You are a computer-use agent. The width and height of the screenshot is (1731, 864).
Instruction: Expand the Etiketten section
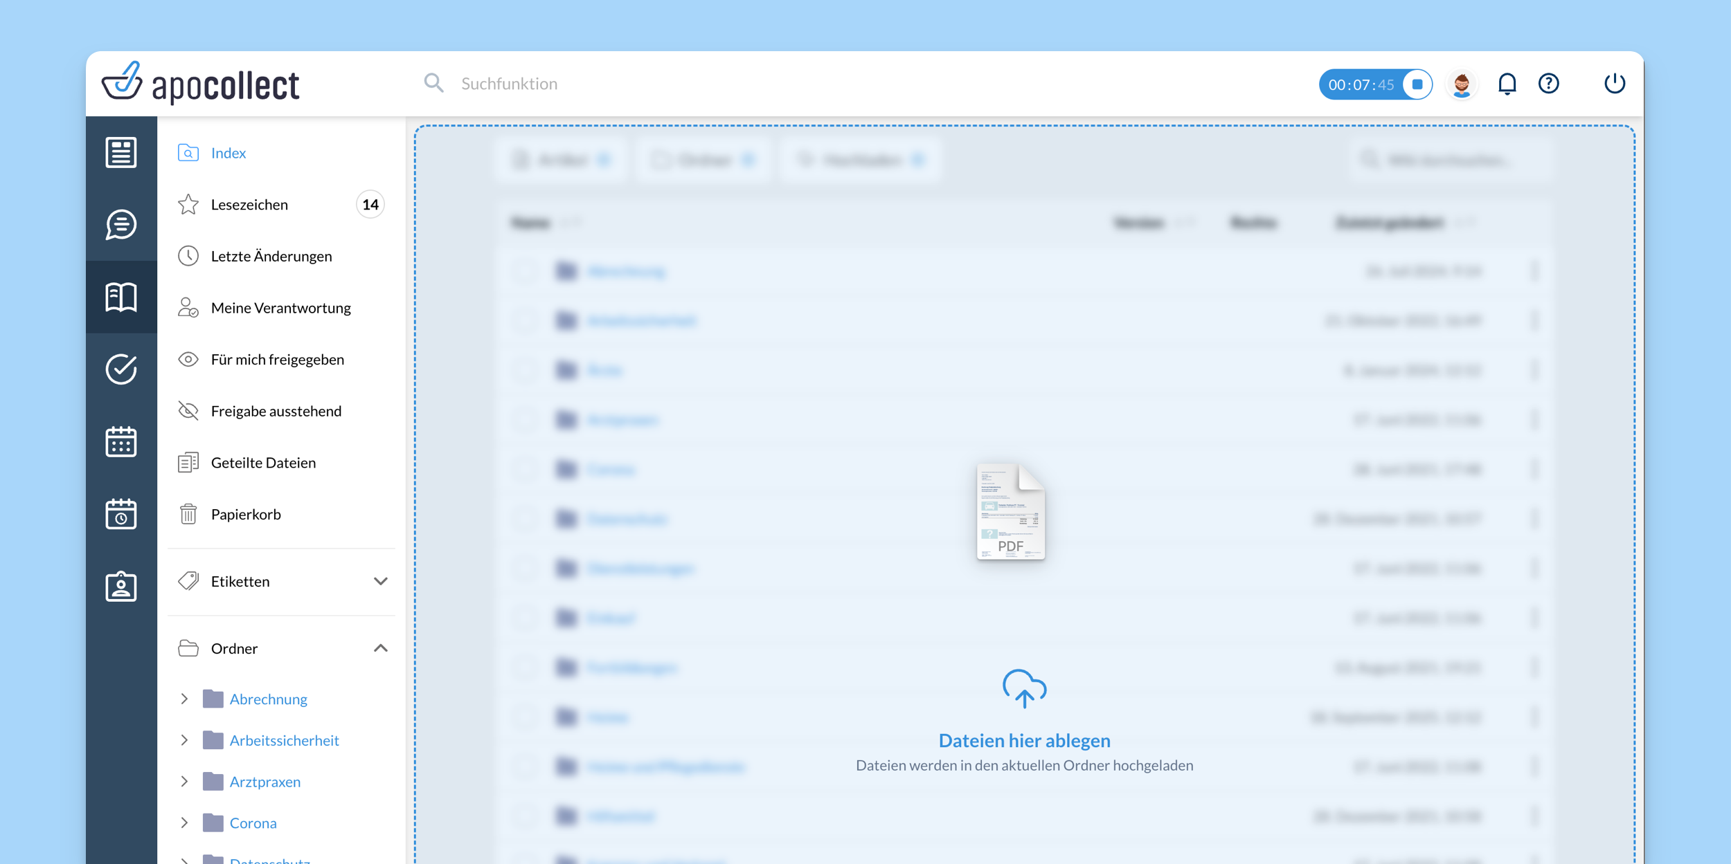[x=380, y=581]
